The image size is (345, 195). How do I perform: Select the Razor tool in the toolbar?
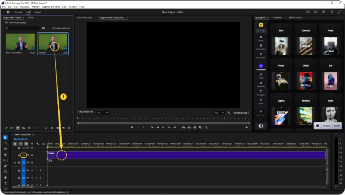(5, 155)
